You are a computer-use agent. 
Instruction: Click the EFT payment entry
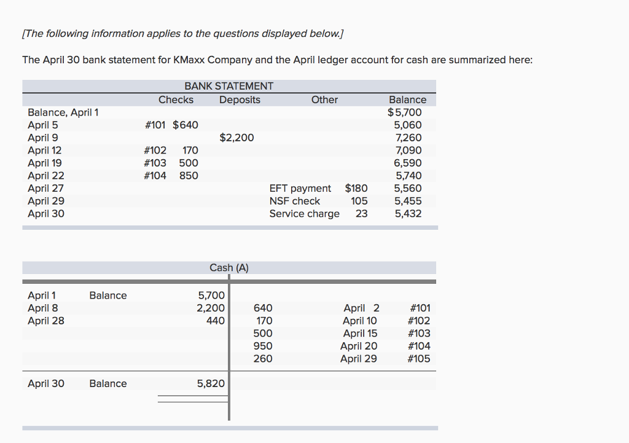[300, 188]
